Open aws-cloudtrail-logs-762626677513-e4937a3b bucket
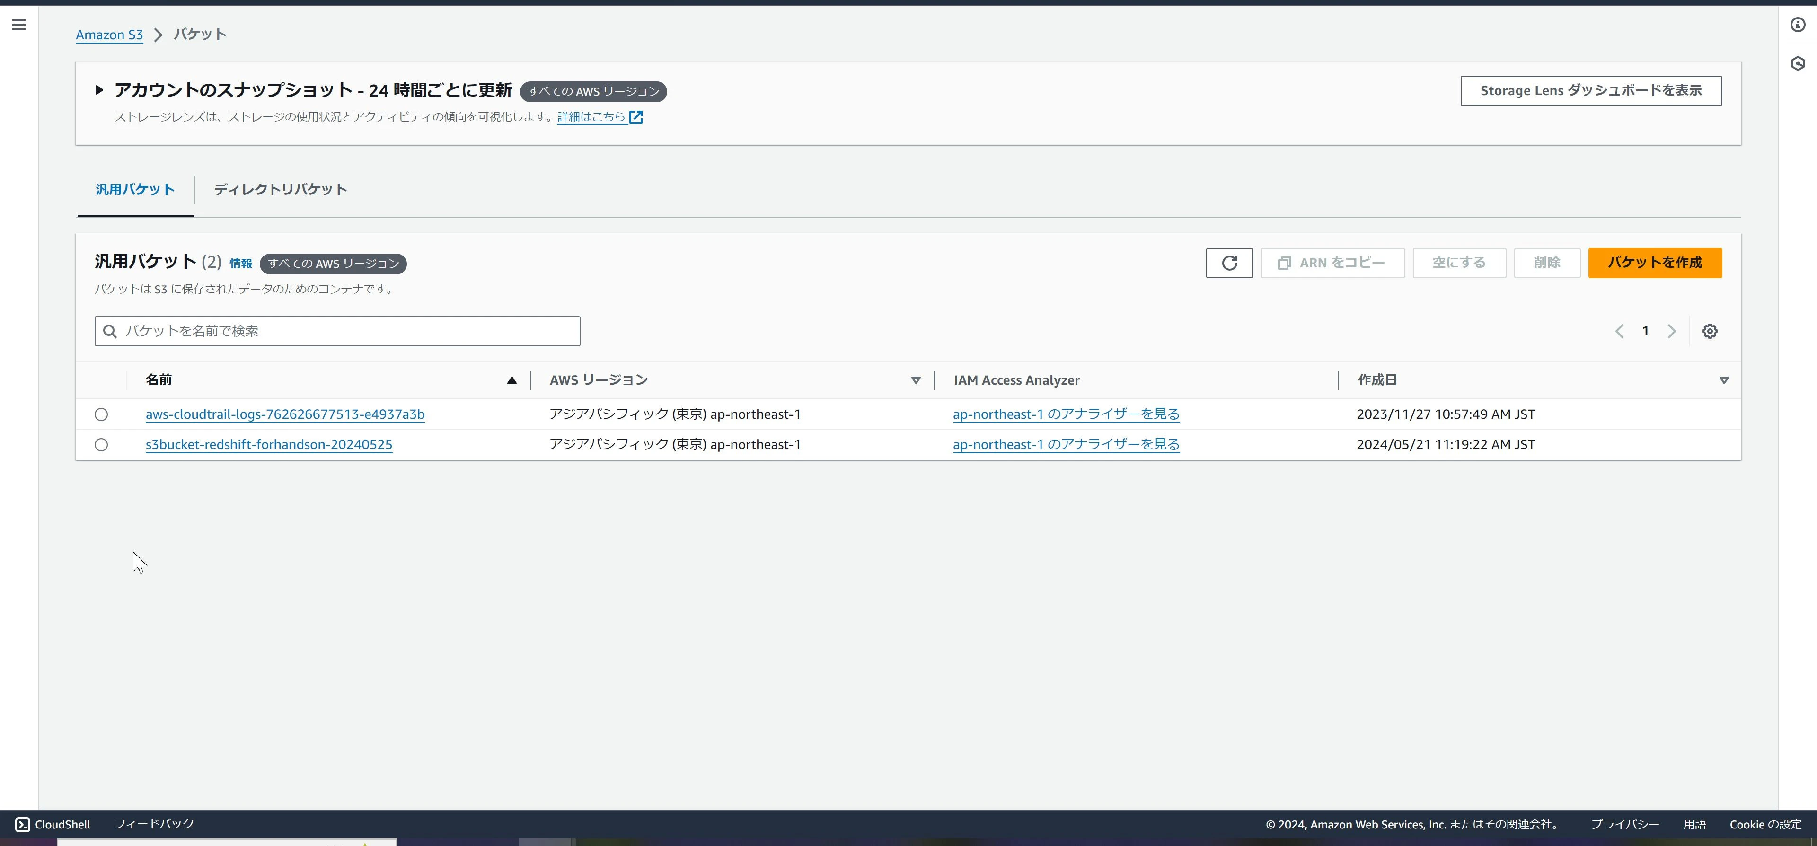The width and height of the screenshot is (1817, 846). click(285, 415)
